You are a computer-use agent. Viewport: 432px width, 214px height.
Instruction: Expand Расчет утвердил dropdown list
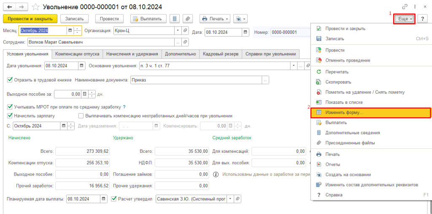[x=230, y=198]
